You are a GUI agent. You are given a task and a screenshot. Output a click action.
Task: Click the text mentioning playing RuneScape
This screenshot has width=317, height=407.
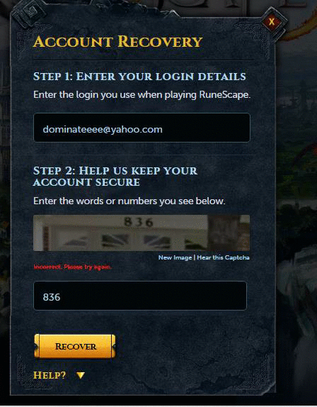(x=142, y=95)
